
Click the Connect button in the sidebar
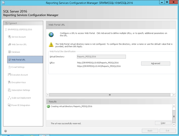coord(23,23)
